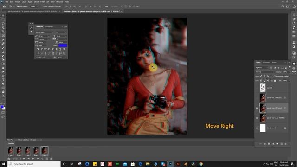Open the anti-aliasing Sharp dropdown
This screenshot has height=167, width=297.
pos(62,58)
